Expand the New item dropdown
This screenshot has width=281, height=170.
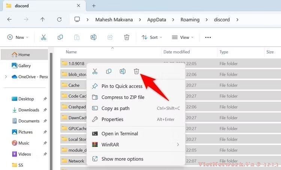tap(17, 37)
